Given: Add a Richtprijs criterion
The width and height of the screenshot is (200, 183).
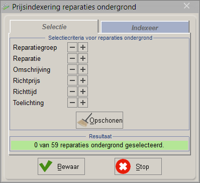Looking at the screenshot, I should (x=83, y=80).
